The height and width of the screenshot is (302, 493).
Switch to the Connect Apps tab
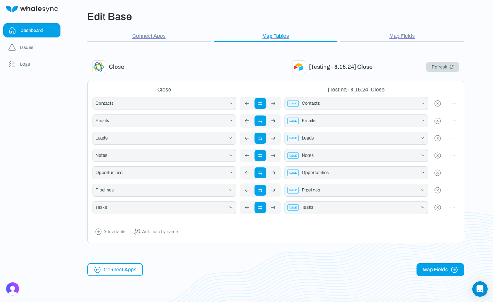pyautogui.click(x=149, y=36)
